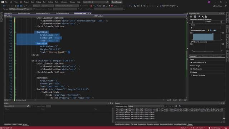Click the Save All toolbar icon
The height and width of the screenshot is (129, 229).
pos(21,6)
